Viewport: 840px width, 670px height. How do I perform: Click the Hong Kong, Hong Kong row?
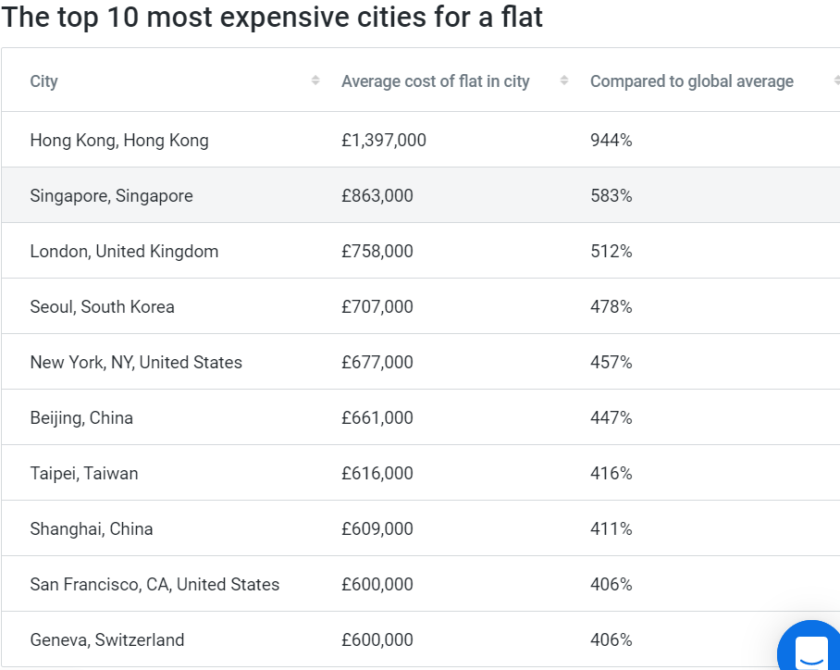click(x=421, y=140)
